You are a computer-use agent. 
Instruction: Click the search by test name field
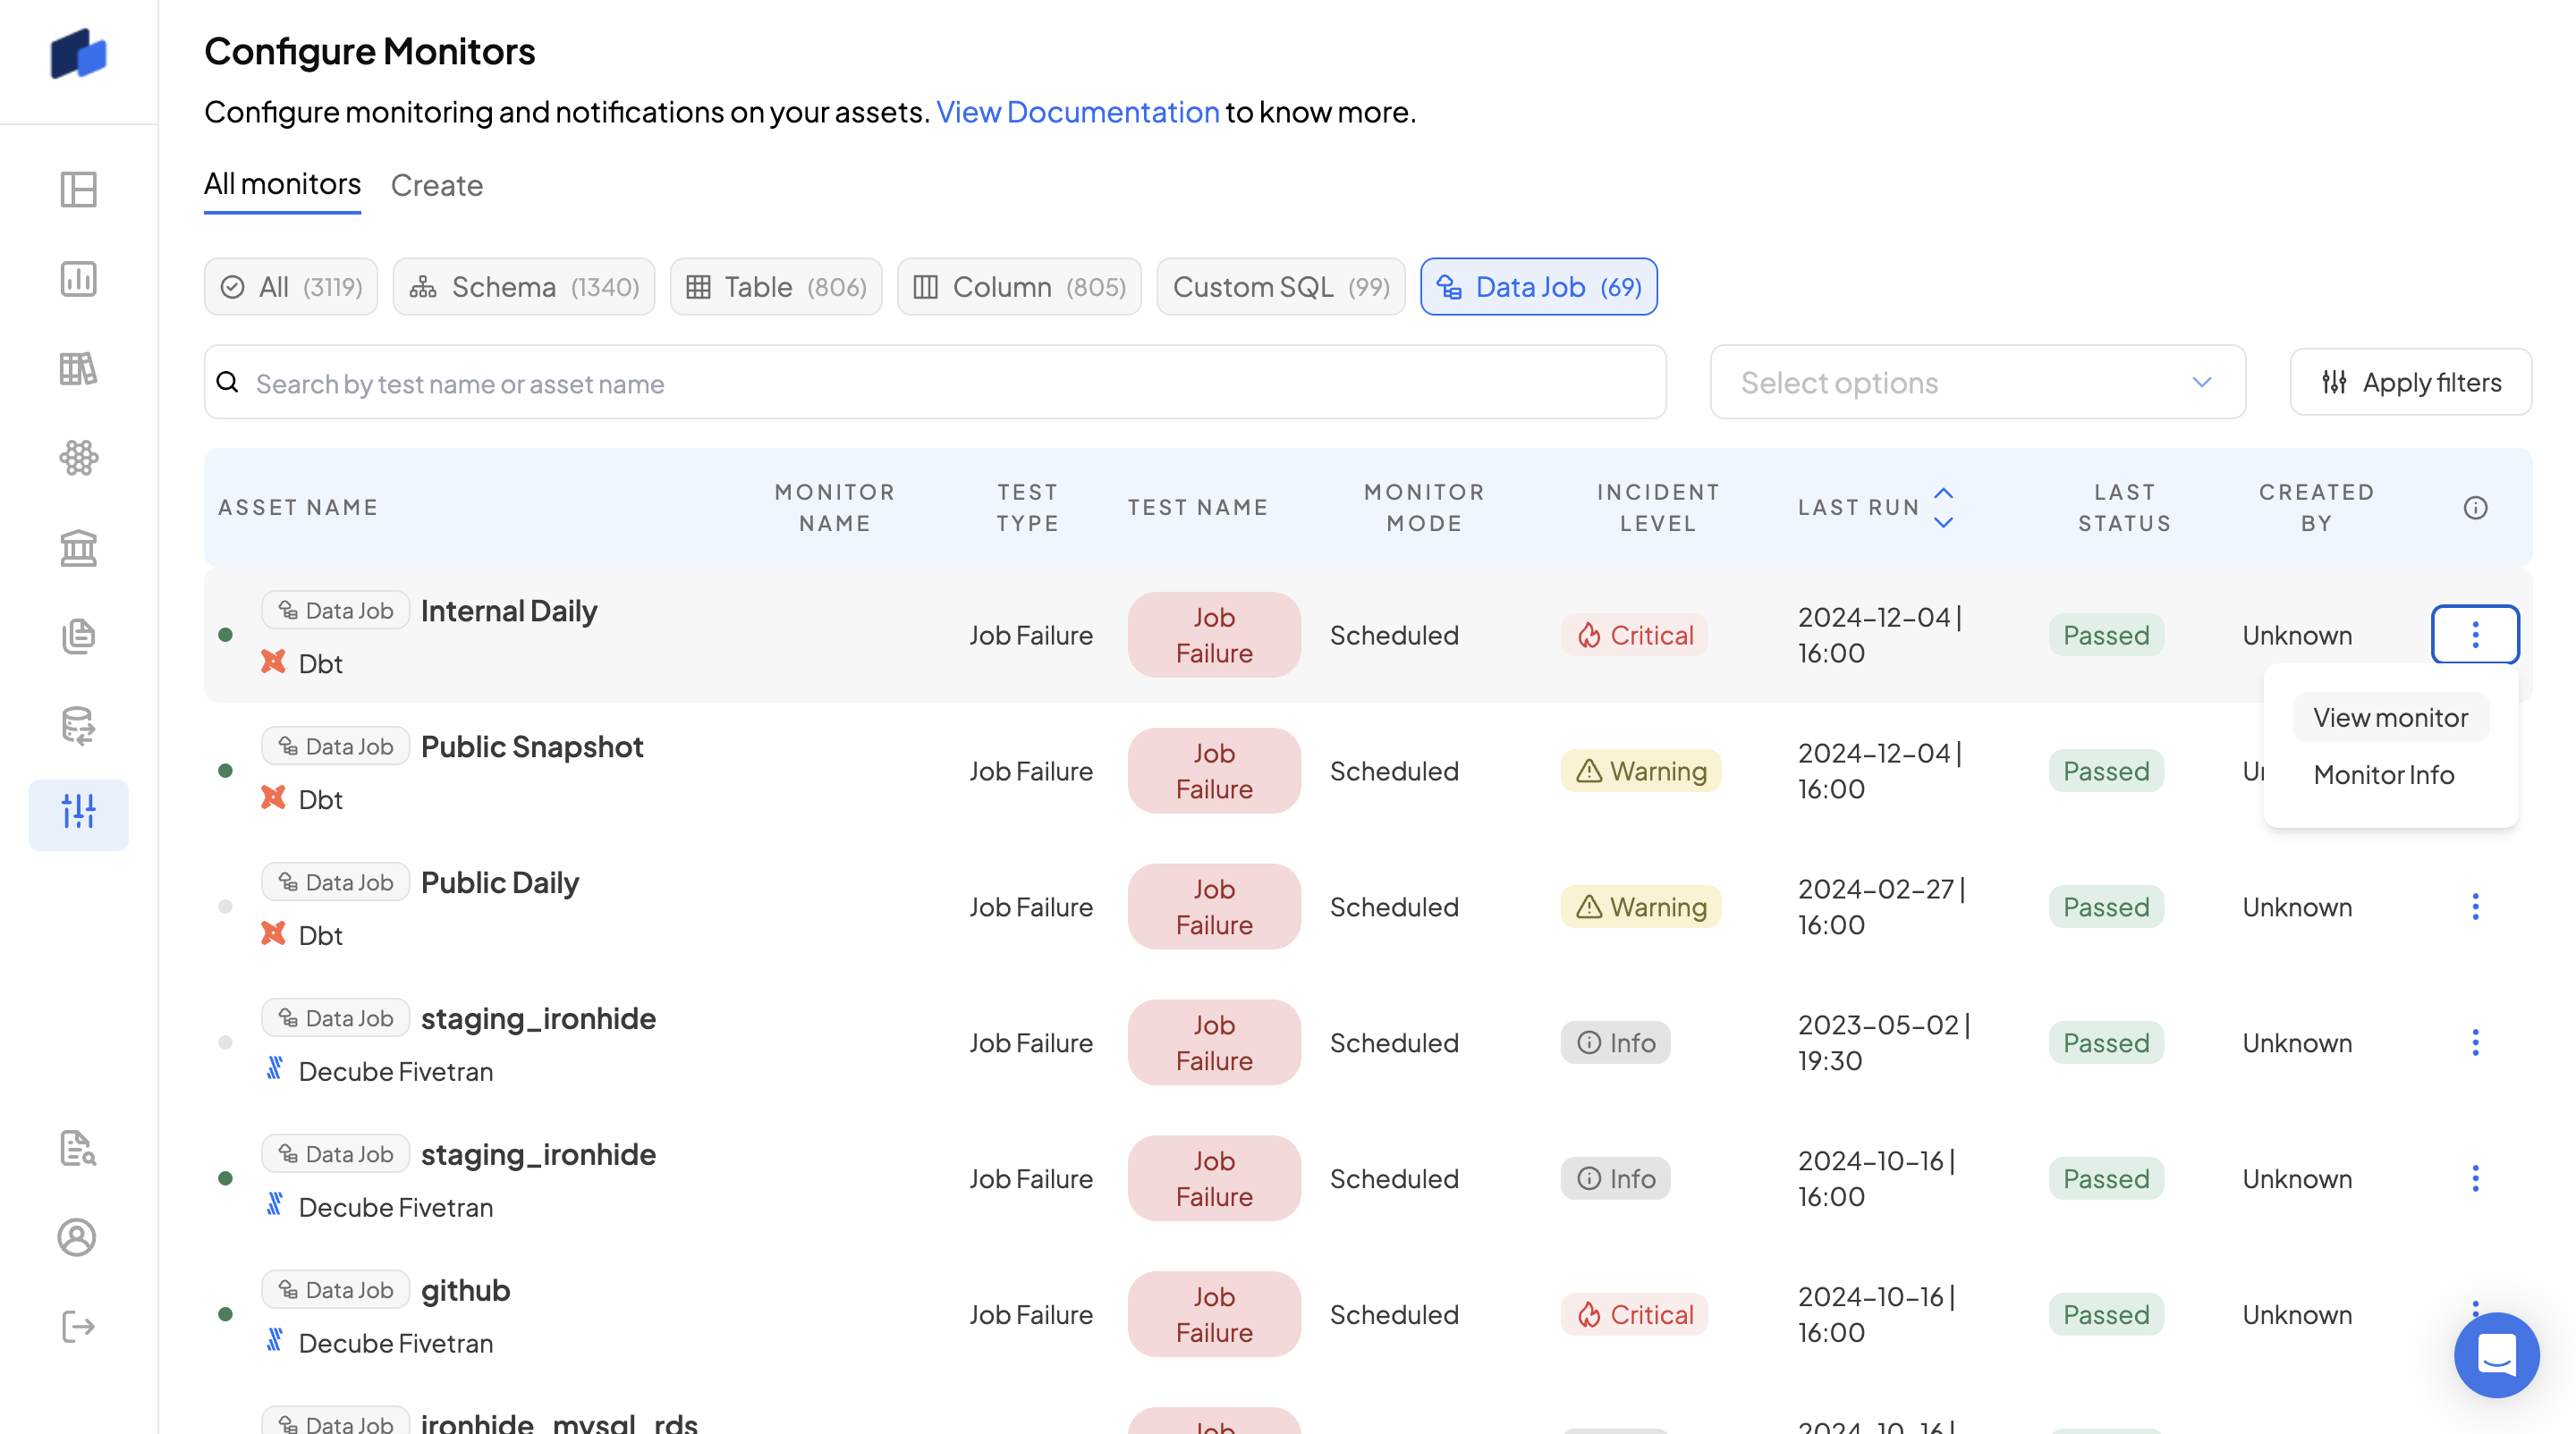point(935,383)
